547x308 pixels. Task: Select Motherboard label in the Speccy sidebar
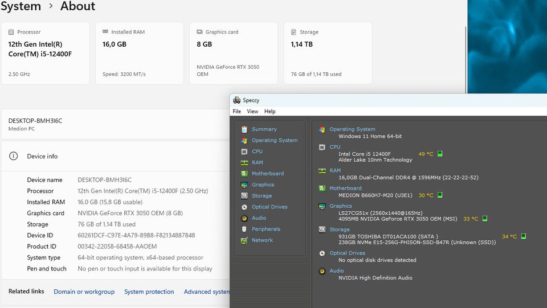pyautogui.click(x=268, y=174)
